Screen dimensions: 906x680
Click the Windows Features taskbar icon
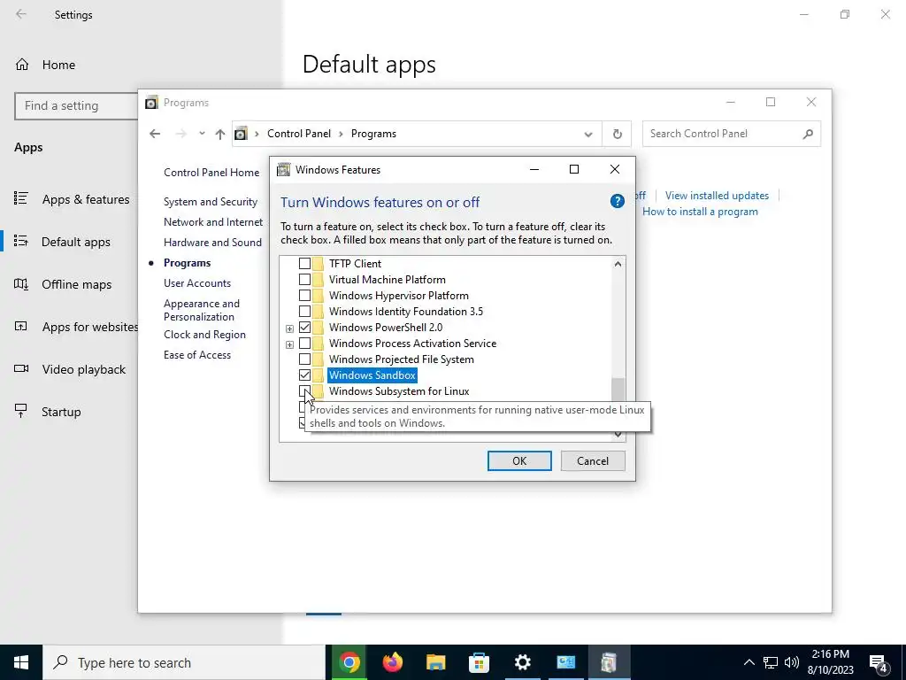point(609,662)
